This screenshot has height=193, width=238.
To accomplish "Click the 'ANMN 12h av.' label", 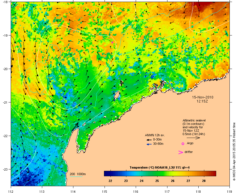I will point(155,135).
